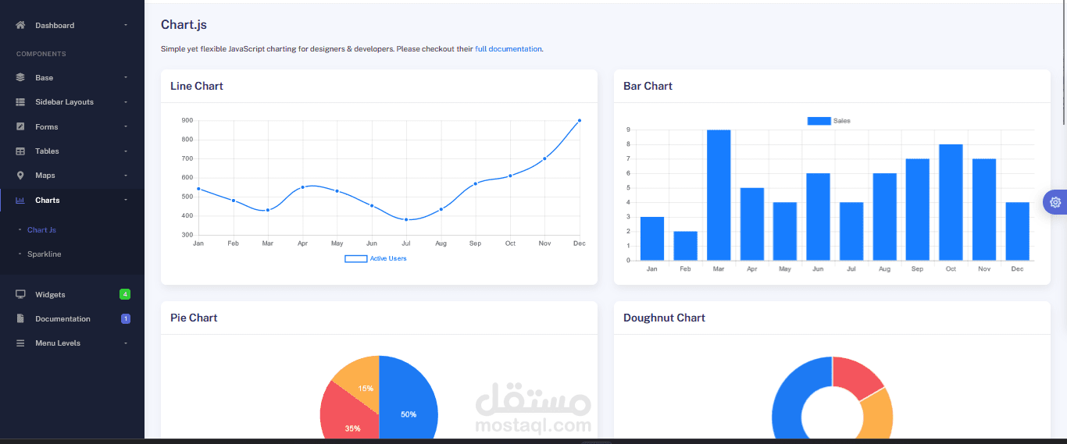The image size is (1067, 444).
Task: Click the Chart.js page heading
Action: click(184, 25)
